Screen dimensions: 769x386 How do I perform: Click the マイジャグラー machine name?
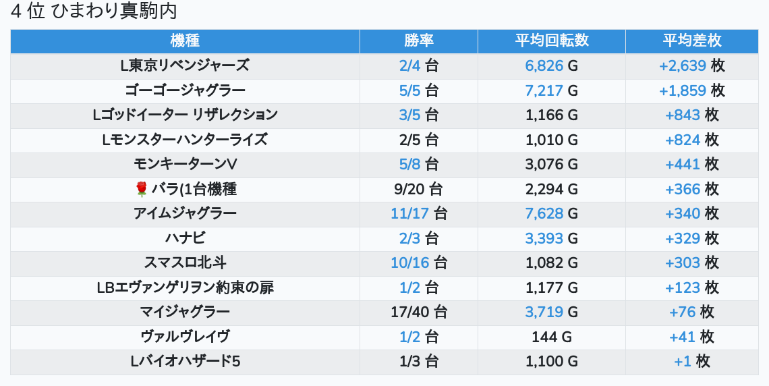(x=185, y=312)
